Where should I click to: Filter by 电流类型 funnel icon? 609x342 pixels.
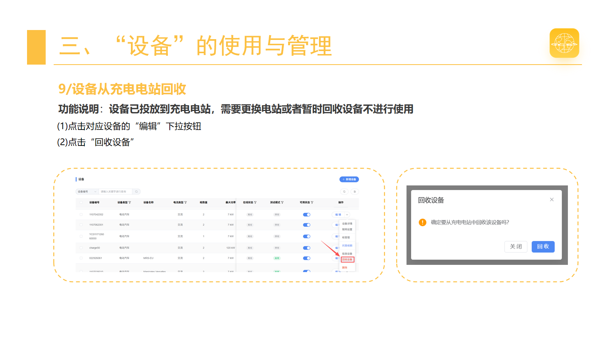pyautogui.click(x=185, y=203)
